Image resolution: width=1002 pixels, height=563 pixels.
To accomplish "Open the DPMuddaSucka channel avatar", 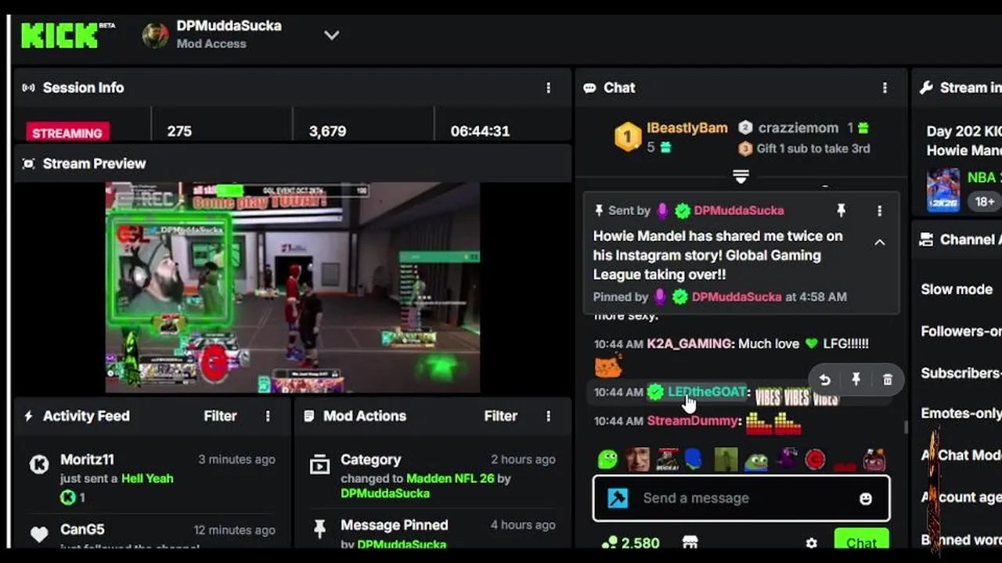I will coord(155,35).
